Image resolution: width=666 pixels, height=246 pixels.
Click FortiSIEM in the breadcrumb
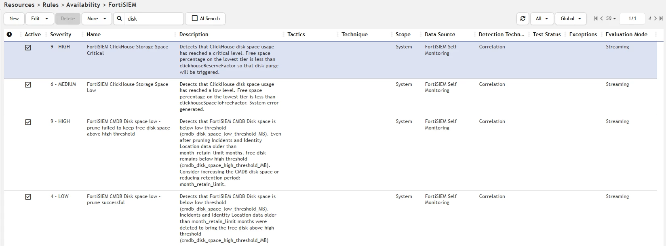tap(122, 5)
